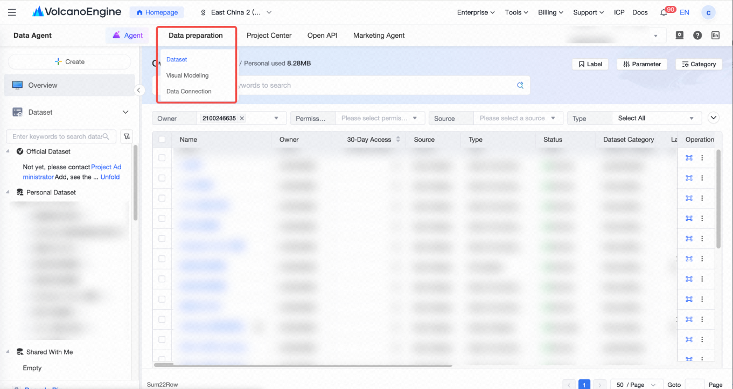Check the first dataset row checkbox

pos(162,158)
